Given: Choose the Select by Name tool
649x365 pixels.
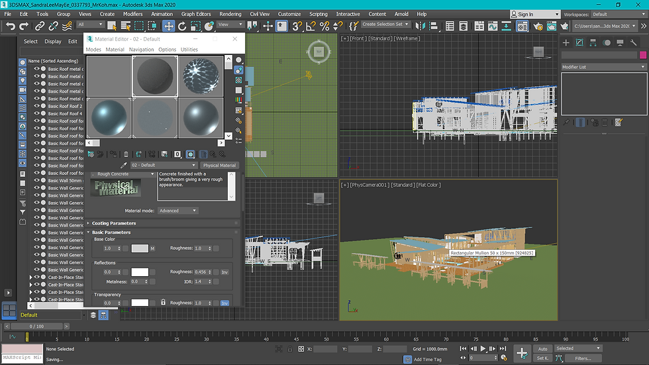Looking at the screenshot, I should point(125,26).
